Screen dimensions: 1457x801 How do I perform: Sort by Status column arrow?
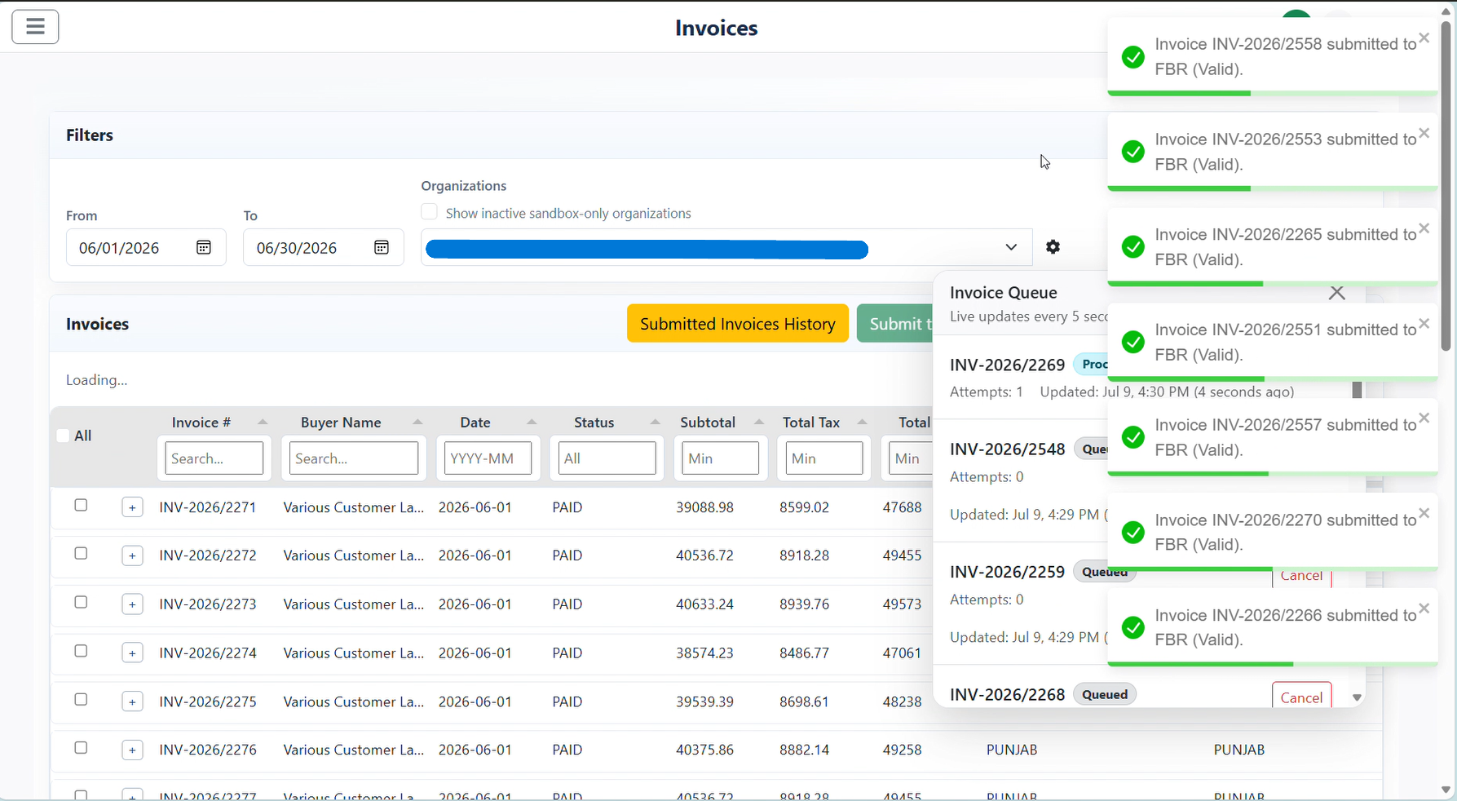coord(656,422)
